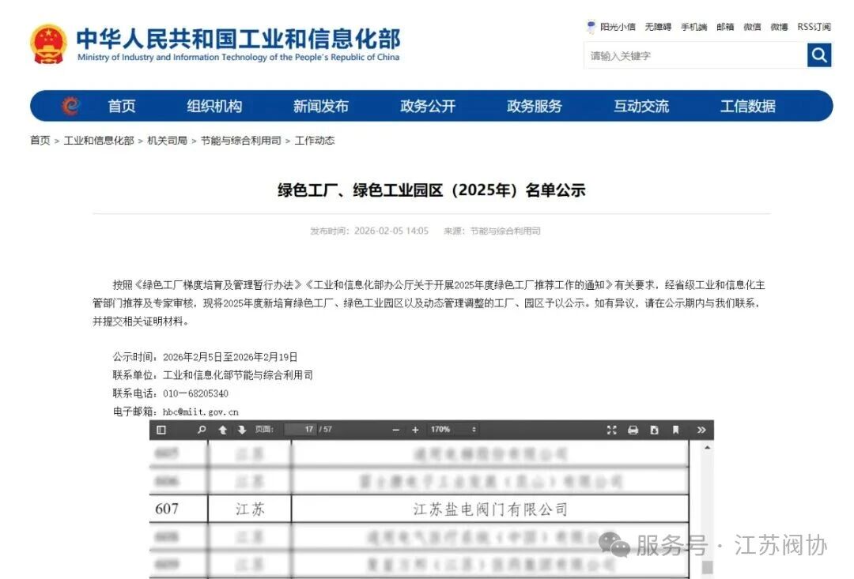Select 互动交流 in the navigation bar

640,106
